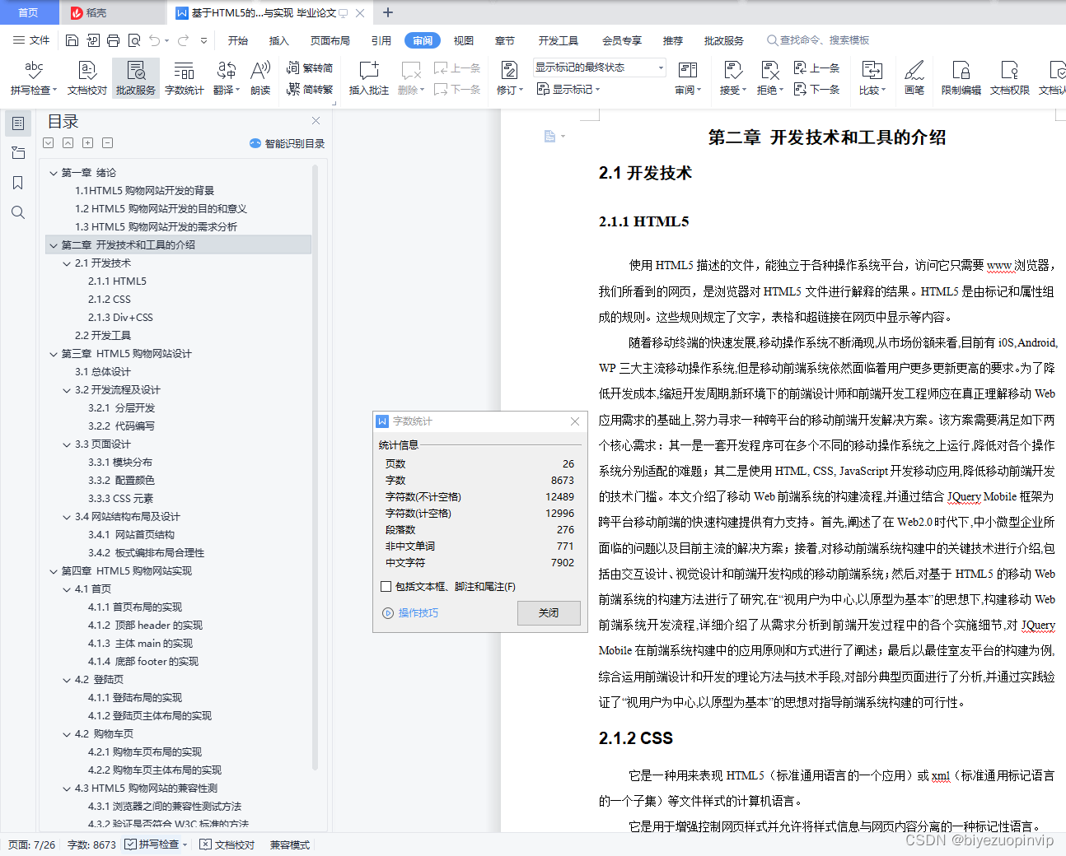Click 页面: 7/26 in status bar

tap(32, 844)
